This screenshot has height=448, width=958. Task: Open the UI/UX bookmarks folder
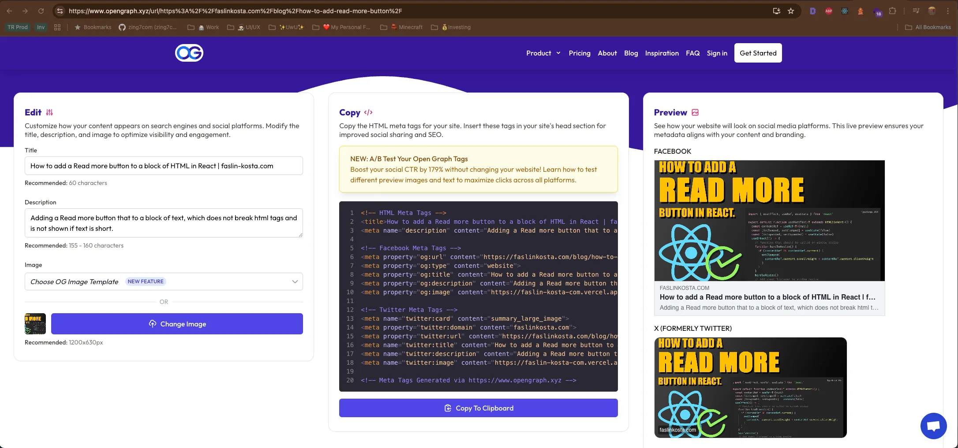[244, 27]
